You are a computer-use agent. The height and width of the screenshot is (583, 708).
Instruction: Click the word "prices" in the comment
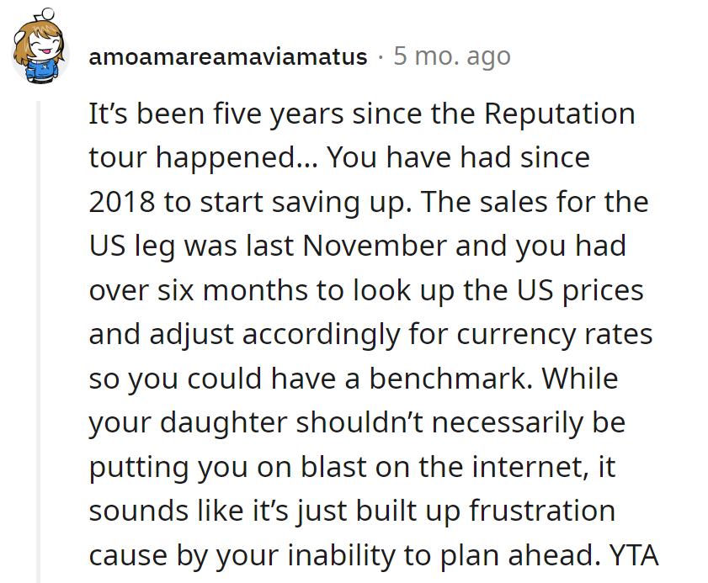click(x=603, y=290)
